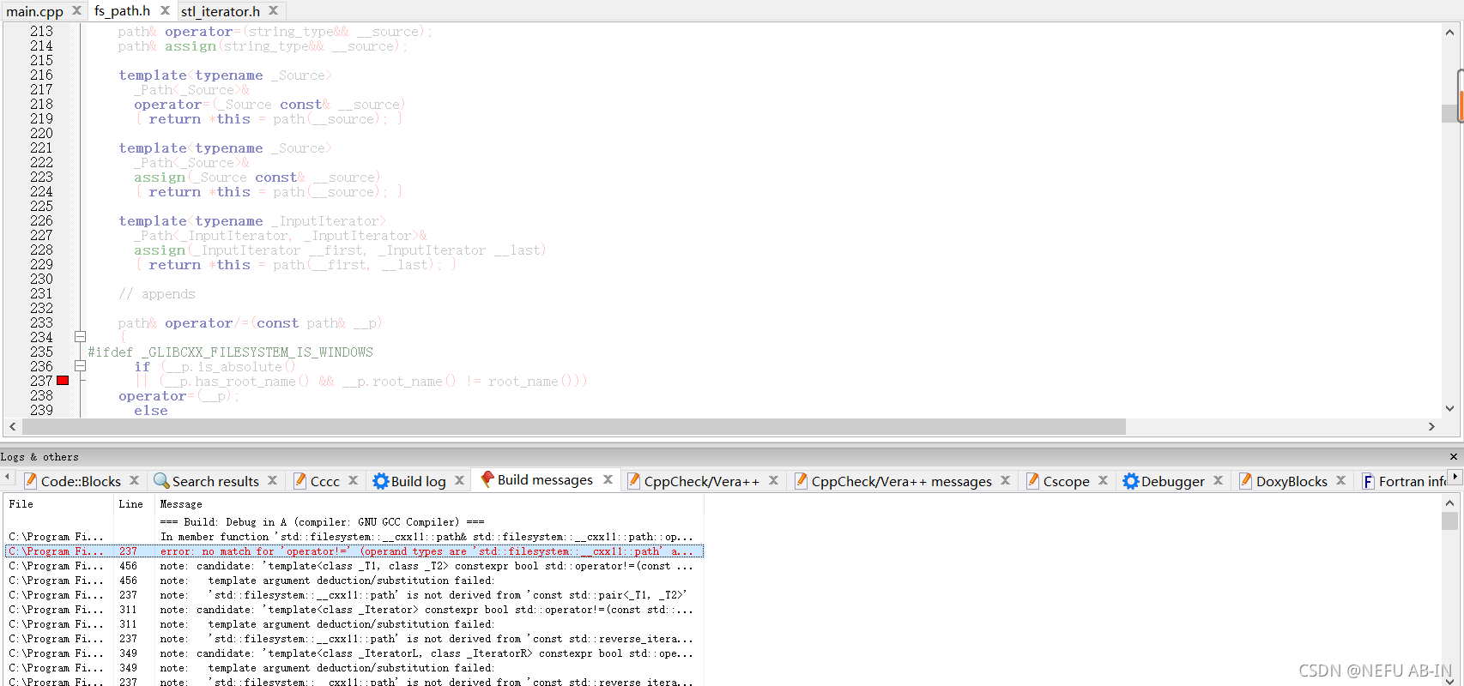Close the Logs & others panel
This screenshot has height=686, width=1464.
(1454, 456)
